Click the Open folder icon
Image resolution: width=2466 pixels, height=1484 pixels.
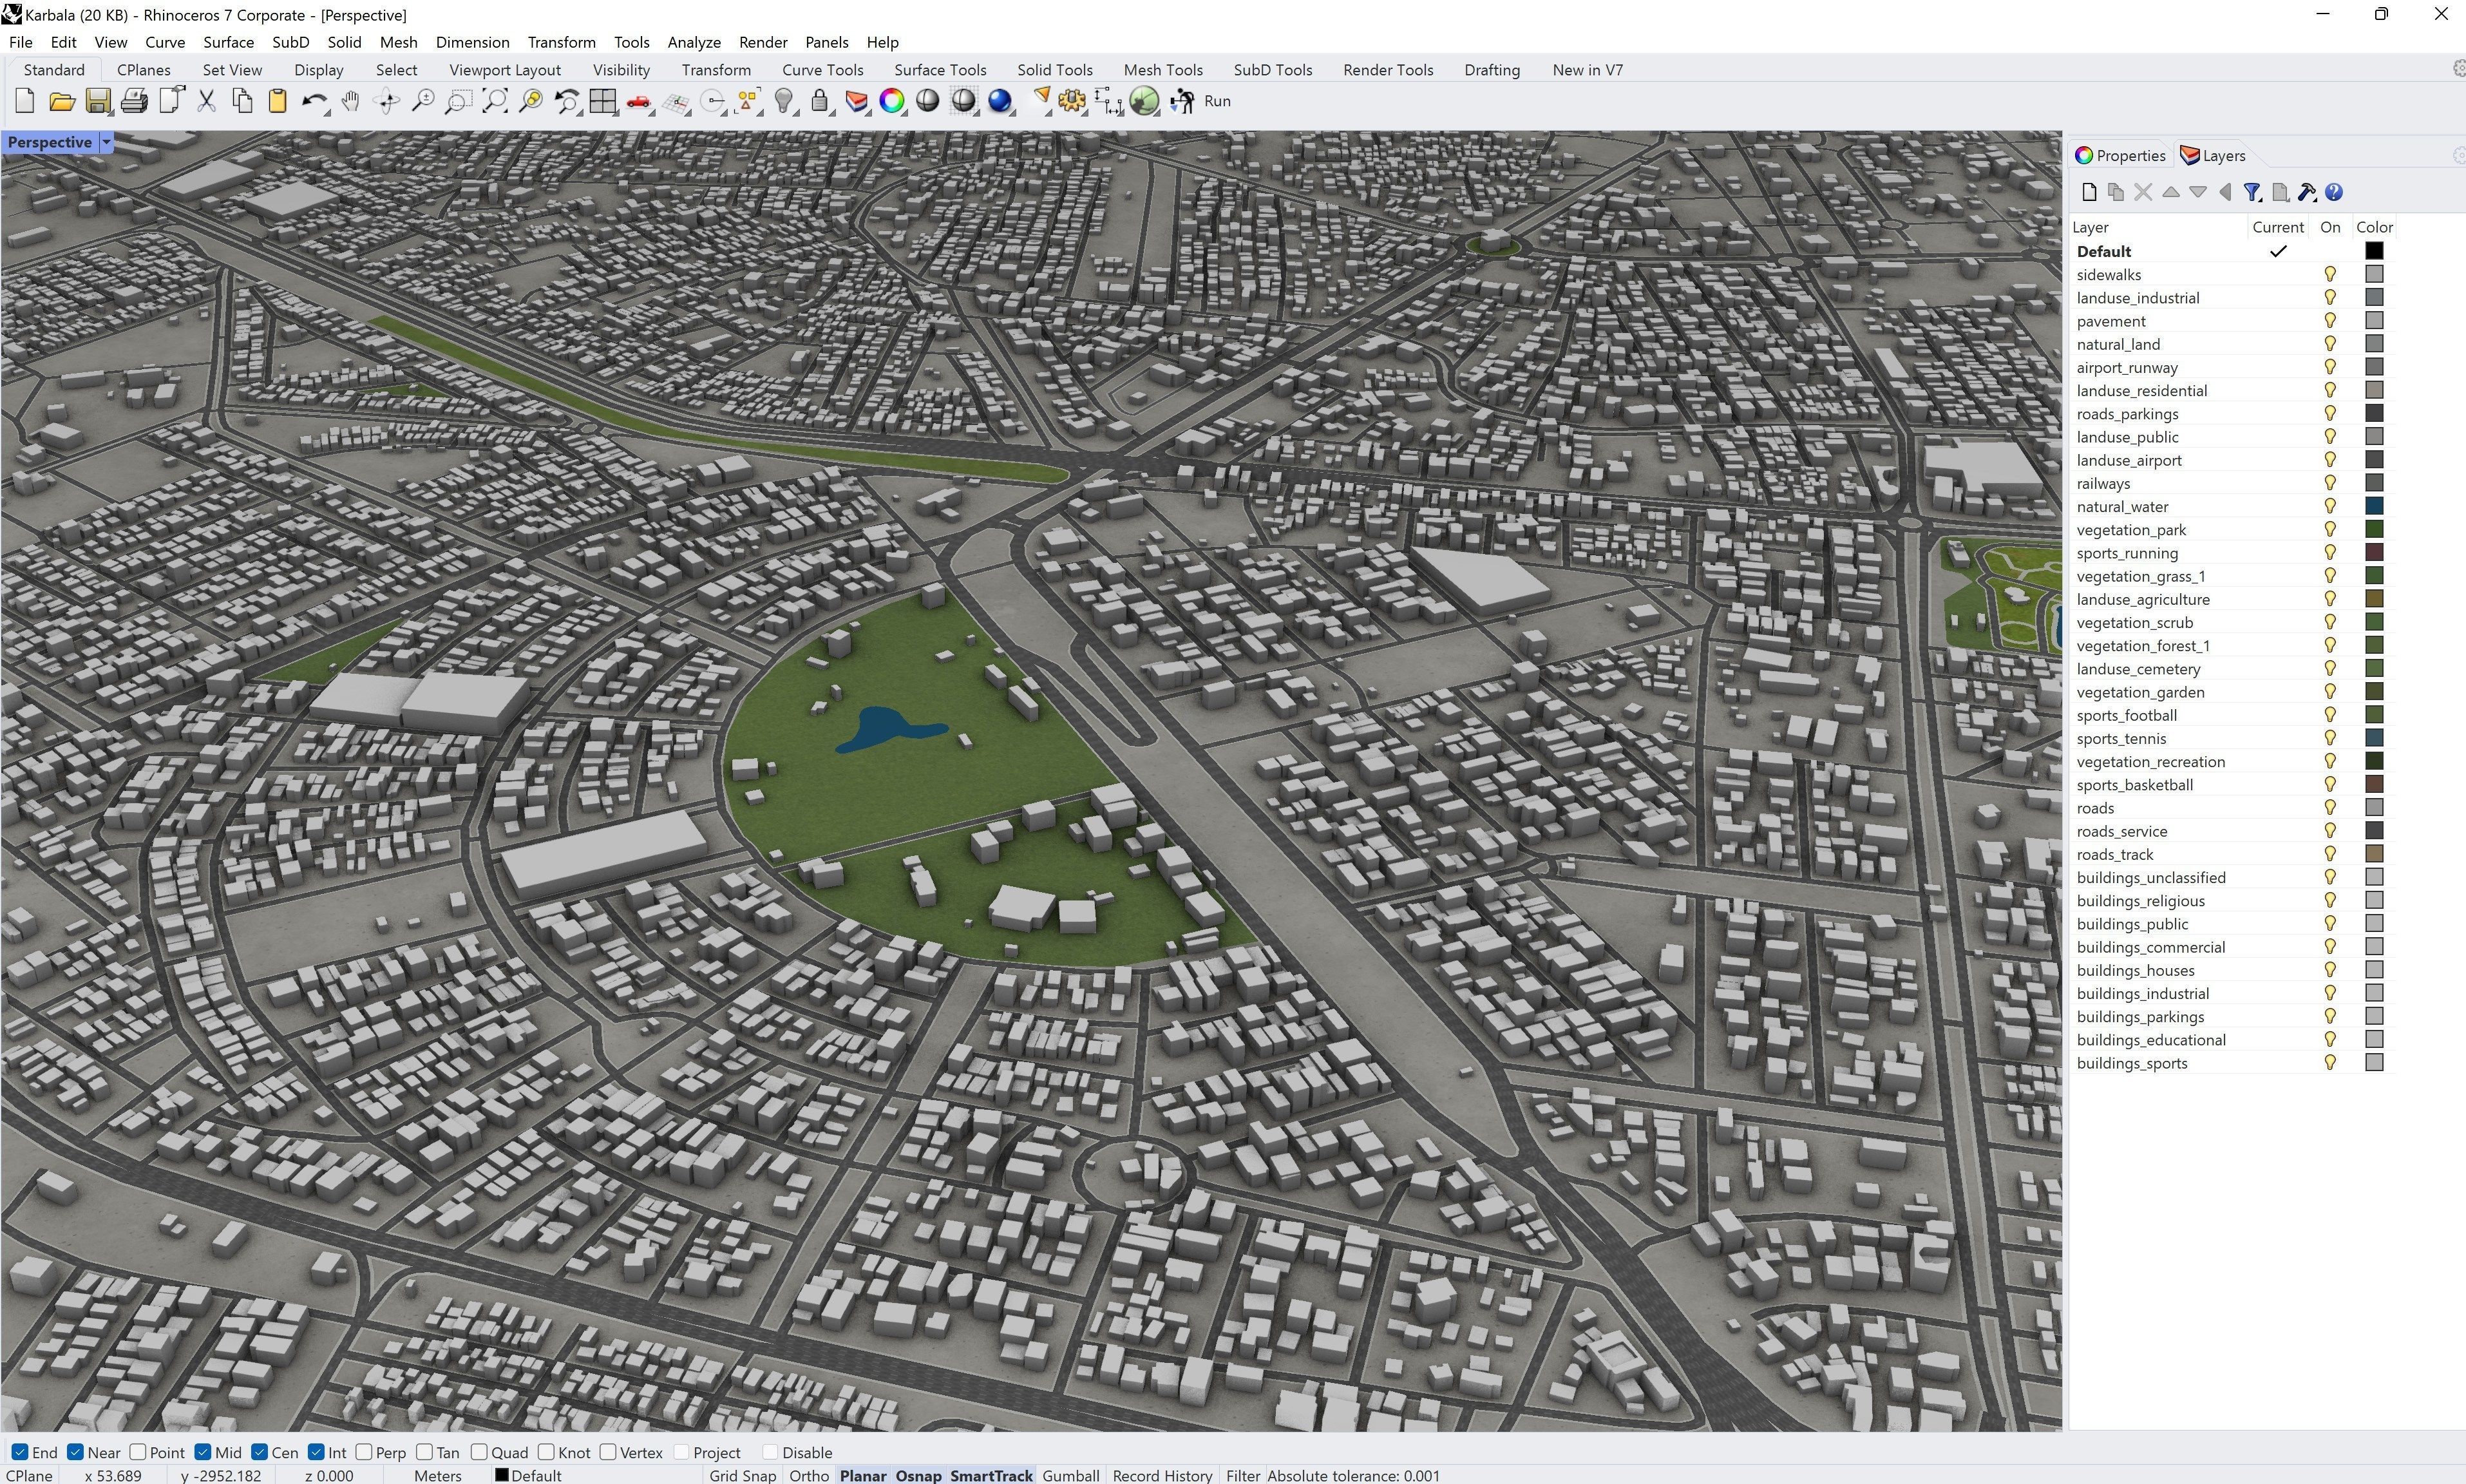tap(62, 101)
